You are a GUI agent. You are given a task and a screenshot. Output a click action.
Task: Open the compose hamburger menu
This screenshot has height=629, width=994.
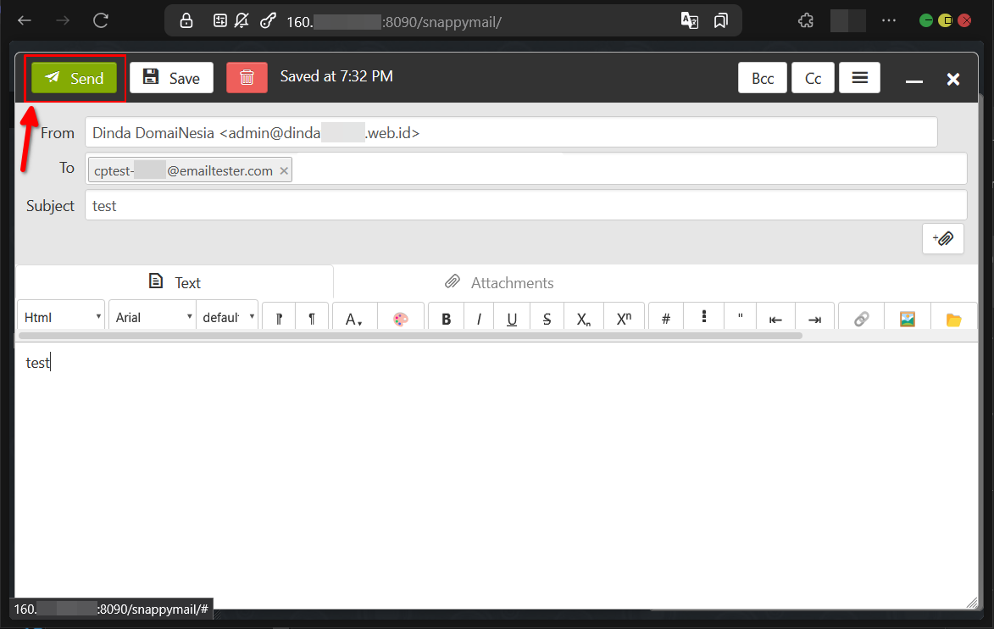[859, 78]
